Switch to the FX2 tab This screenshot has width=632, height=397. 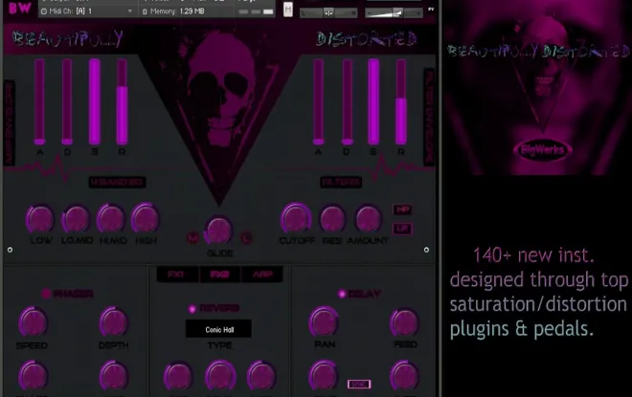[219, 275]
